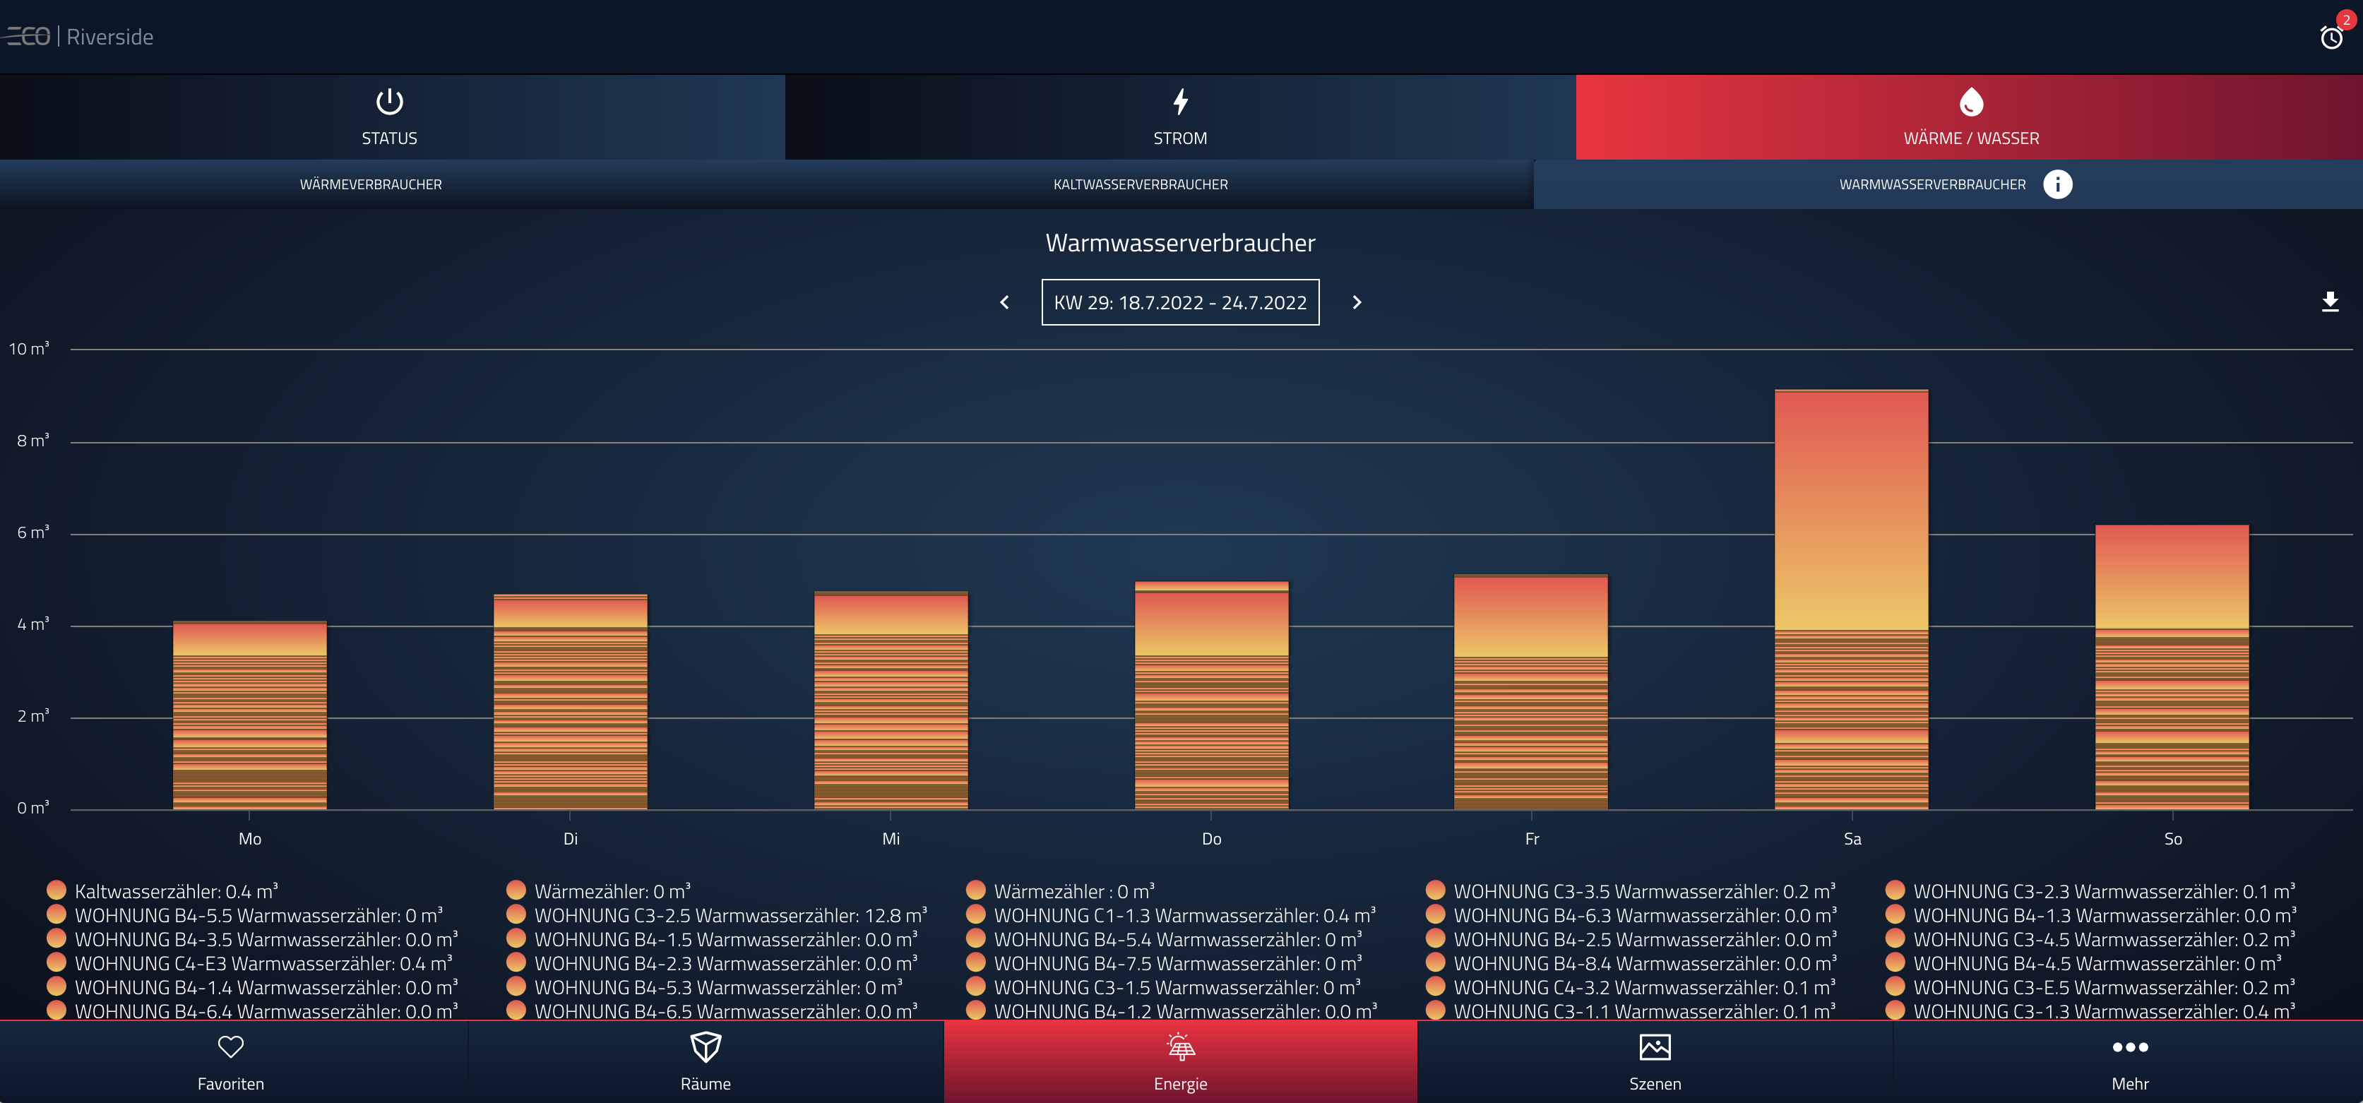The height and width of the screenshot is (1103, 2363).
Task: Toggle swatch for WOHNUNG C3-2.3 Warmwasserzähler
Action: (x=1895, y=890)
